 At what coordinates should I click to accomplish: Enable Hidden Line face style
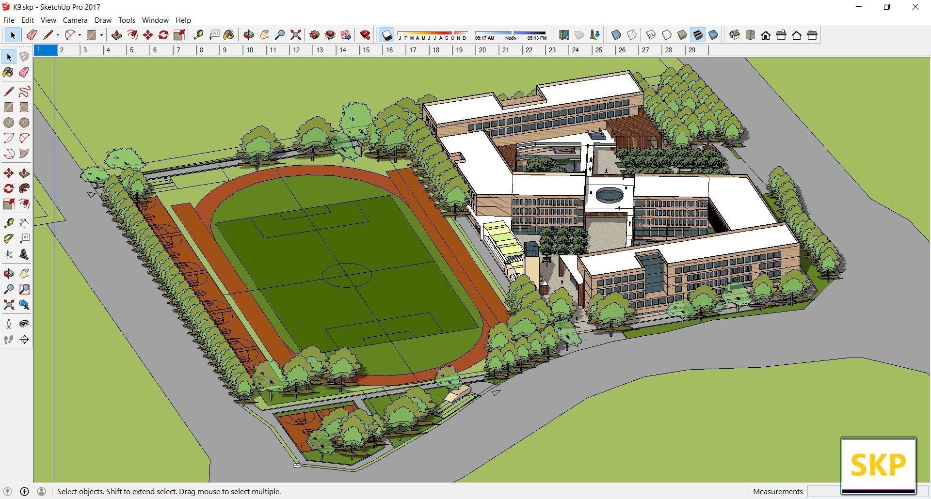(x=667, y=35)
